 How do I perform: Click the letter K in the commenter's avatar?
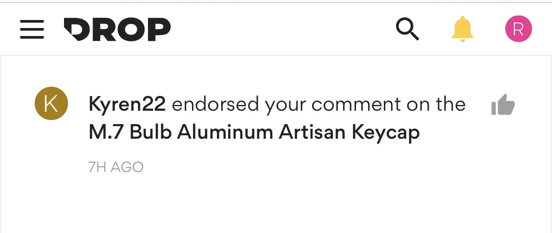click(51, 104)
